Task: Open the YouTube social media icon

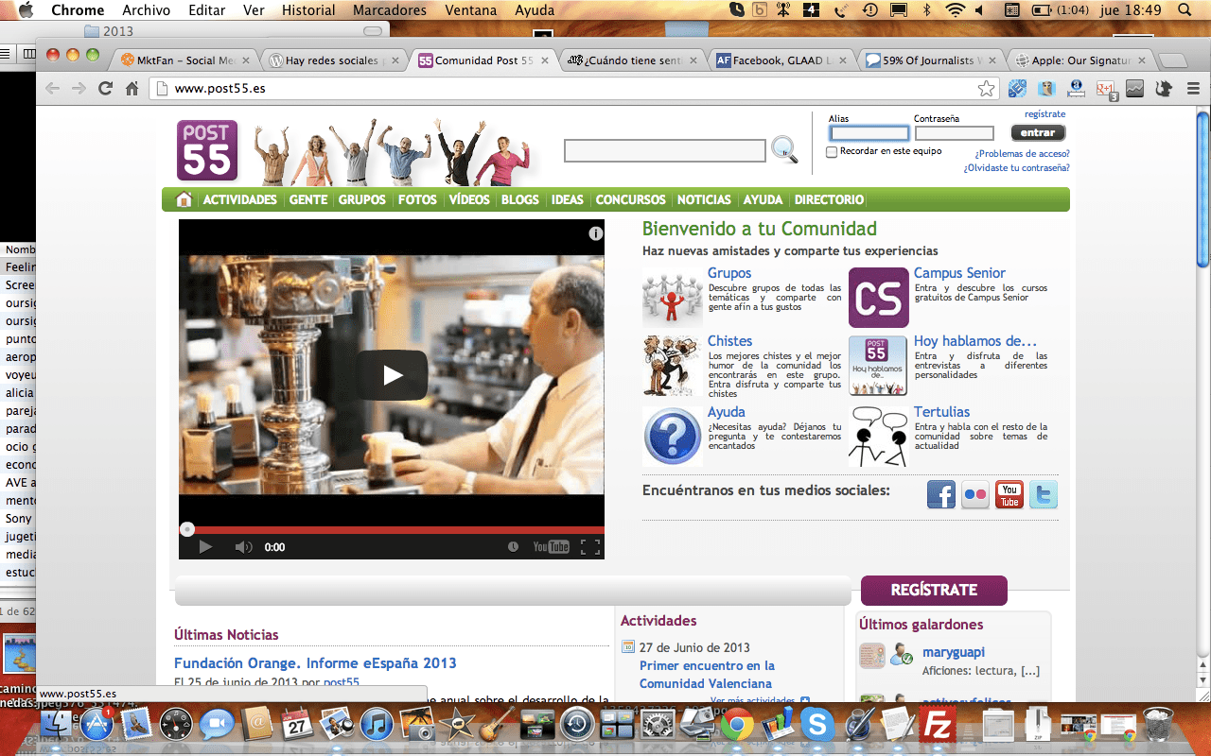Action: (1009, 494)
